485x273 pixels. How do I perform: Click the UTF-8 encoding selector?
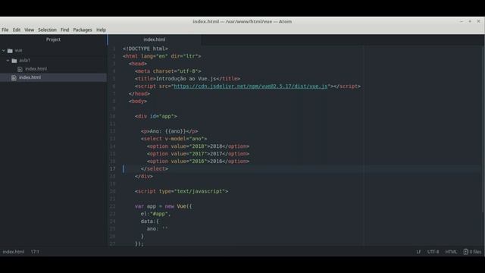(x=433, y=252)
